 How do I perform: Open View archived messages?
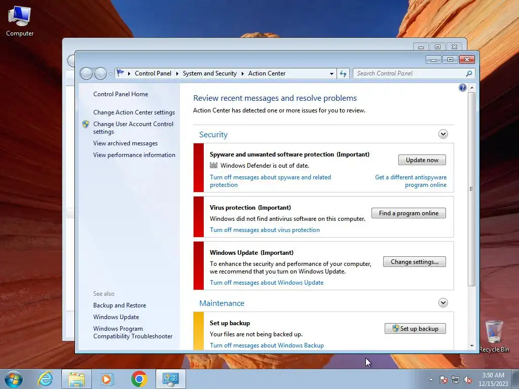[126, 143]
